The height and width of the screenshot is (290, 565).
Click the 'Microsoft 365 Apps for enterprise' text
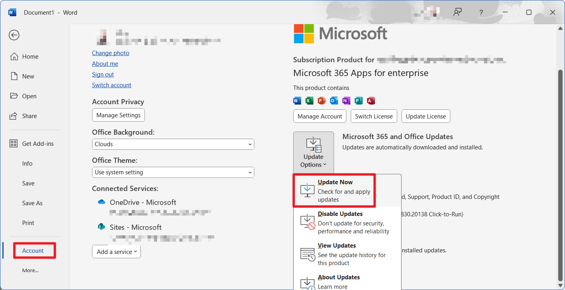361,73
